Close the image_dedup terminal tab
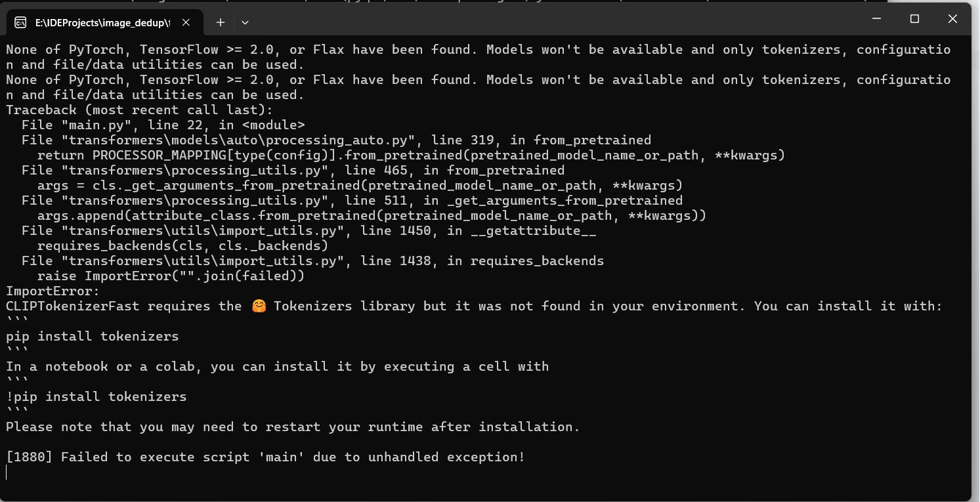The height and width of the screenshot is (502, 980). pyautogui.click(x=185, y=21)
